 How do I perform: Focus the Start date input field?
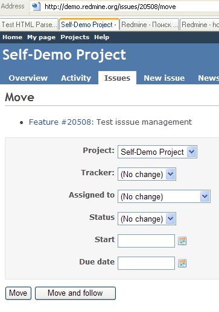coord(146,241)
